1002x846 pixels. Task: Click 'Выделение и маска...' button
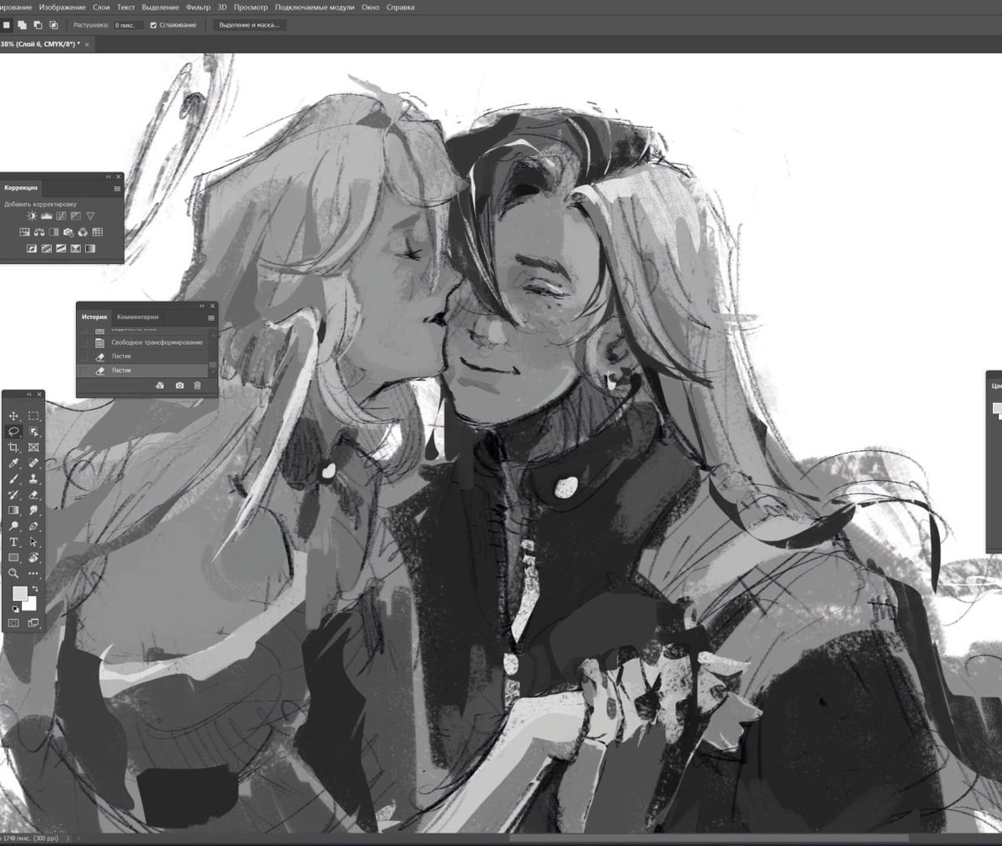(x=250, y=25)
